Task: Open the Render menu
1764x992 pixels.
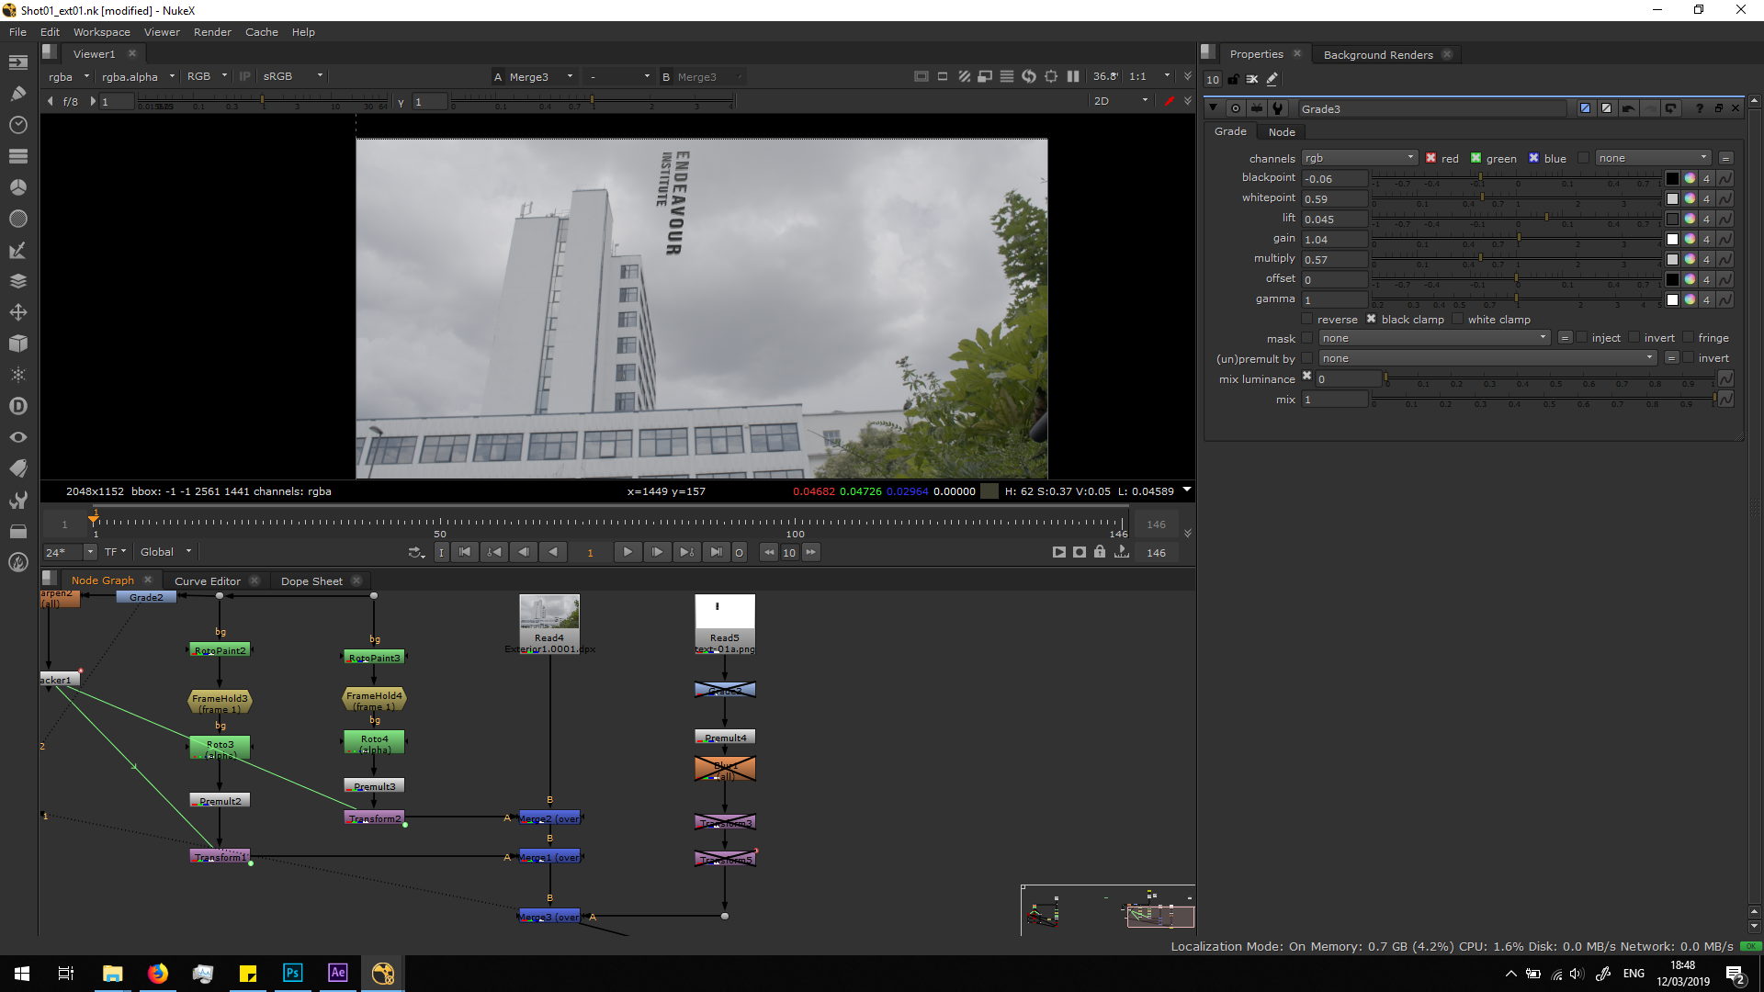Action: click(x=212, y=32)
